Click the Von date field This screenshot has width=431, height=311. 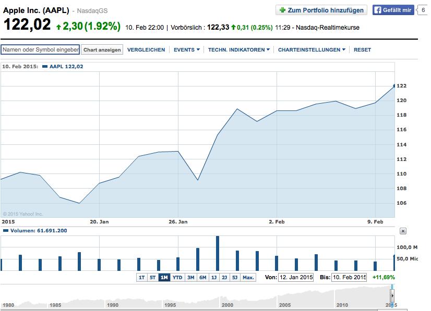(296, 277)
